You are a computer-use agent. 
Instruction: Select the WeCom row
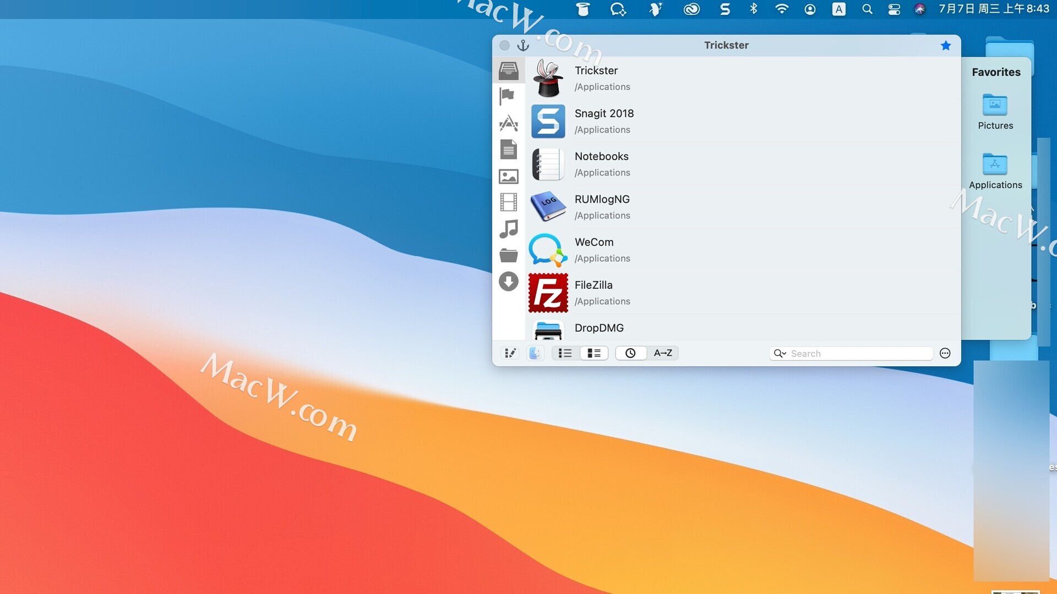pyautogui.click(x=743, y=250)
